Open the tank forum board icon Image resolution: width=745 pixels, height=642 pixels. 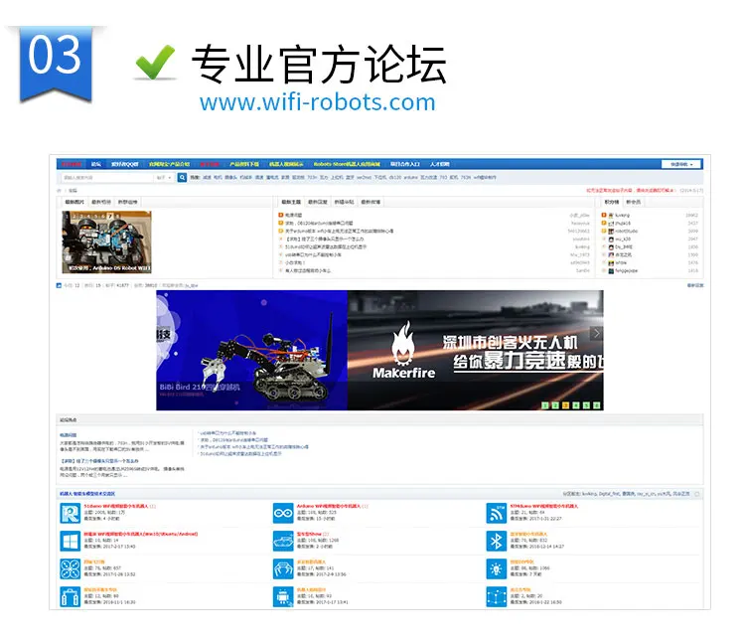click(x=283, y=541)
